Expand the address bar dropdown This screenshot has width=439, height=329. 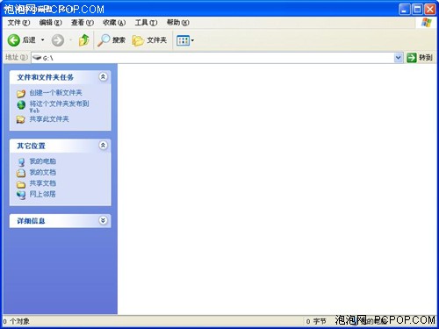coord(398,58)
